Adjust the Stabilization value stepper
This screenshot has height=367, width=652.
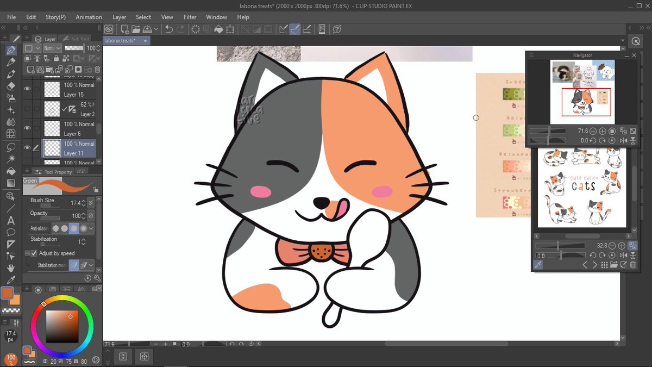click(84, 241)
